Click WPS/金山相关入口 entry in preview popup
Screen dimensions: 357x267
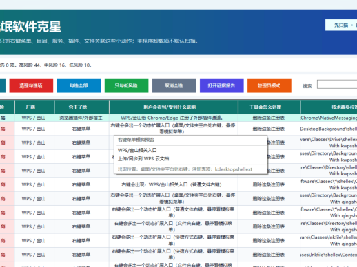[137, 150]
